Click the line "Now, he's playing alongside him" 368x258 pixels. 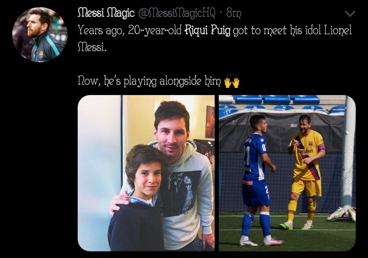[149, 81]
